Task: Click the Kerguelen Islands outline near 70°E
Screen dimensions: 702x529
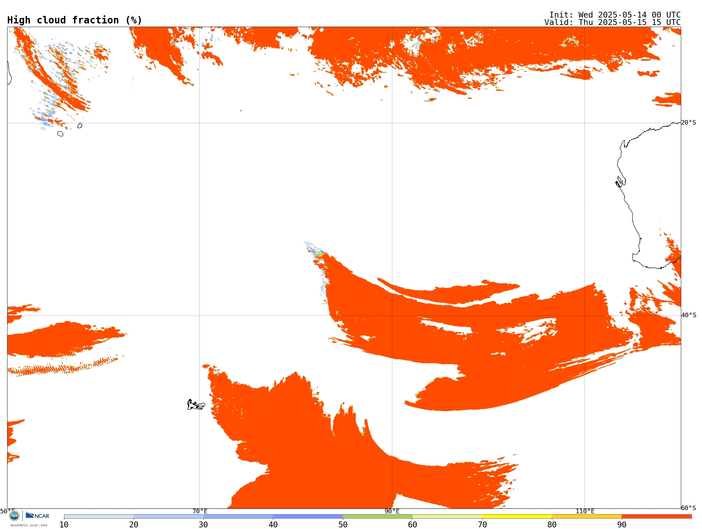Action: 196,405
